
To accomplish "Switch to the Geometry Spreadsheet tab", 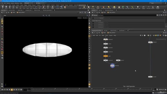I will 47,10.
